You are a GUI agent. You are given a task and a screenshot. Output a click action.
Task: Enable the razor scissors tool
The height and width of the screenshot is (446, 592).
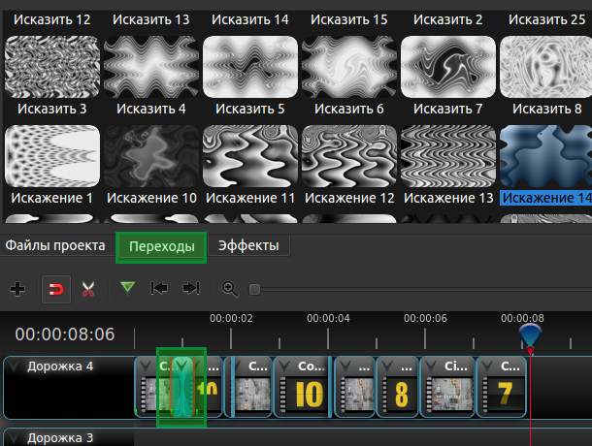click(x=88, y=289)
